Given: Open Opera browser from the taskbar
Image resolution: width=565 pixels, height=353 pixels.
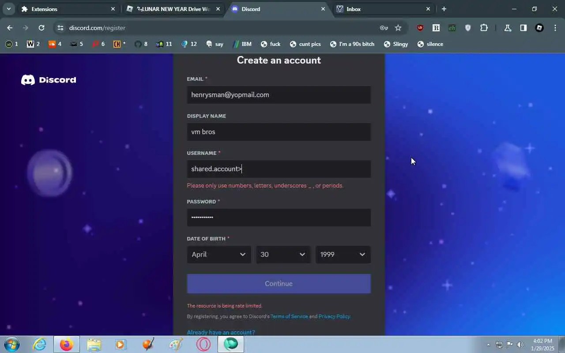Looking at the screenshot, I should tap(203, 344).
